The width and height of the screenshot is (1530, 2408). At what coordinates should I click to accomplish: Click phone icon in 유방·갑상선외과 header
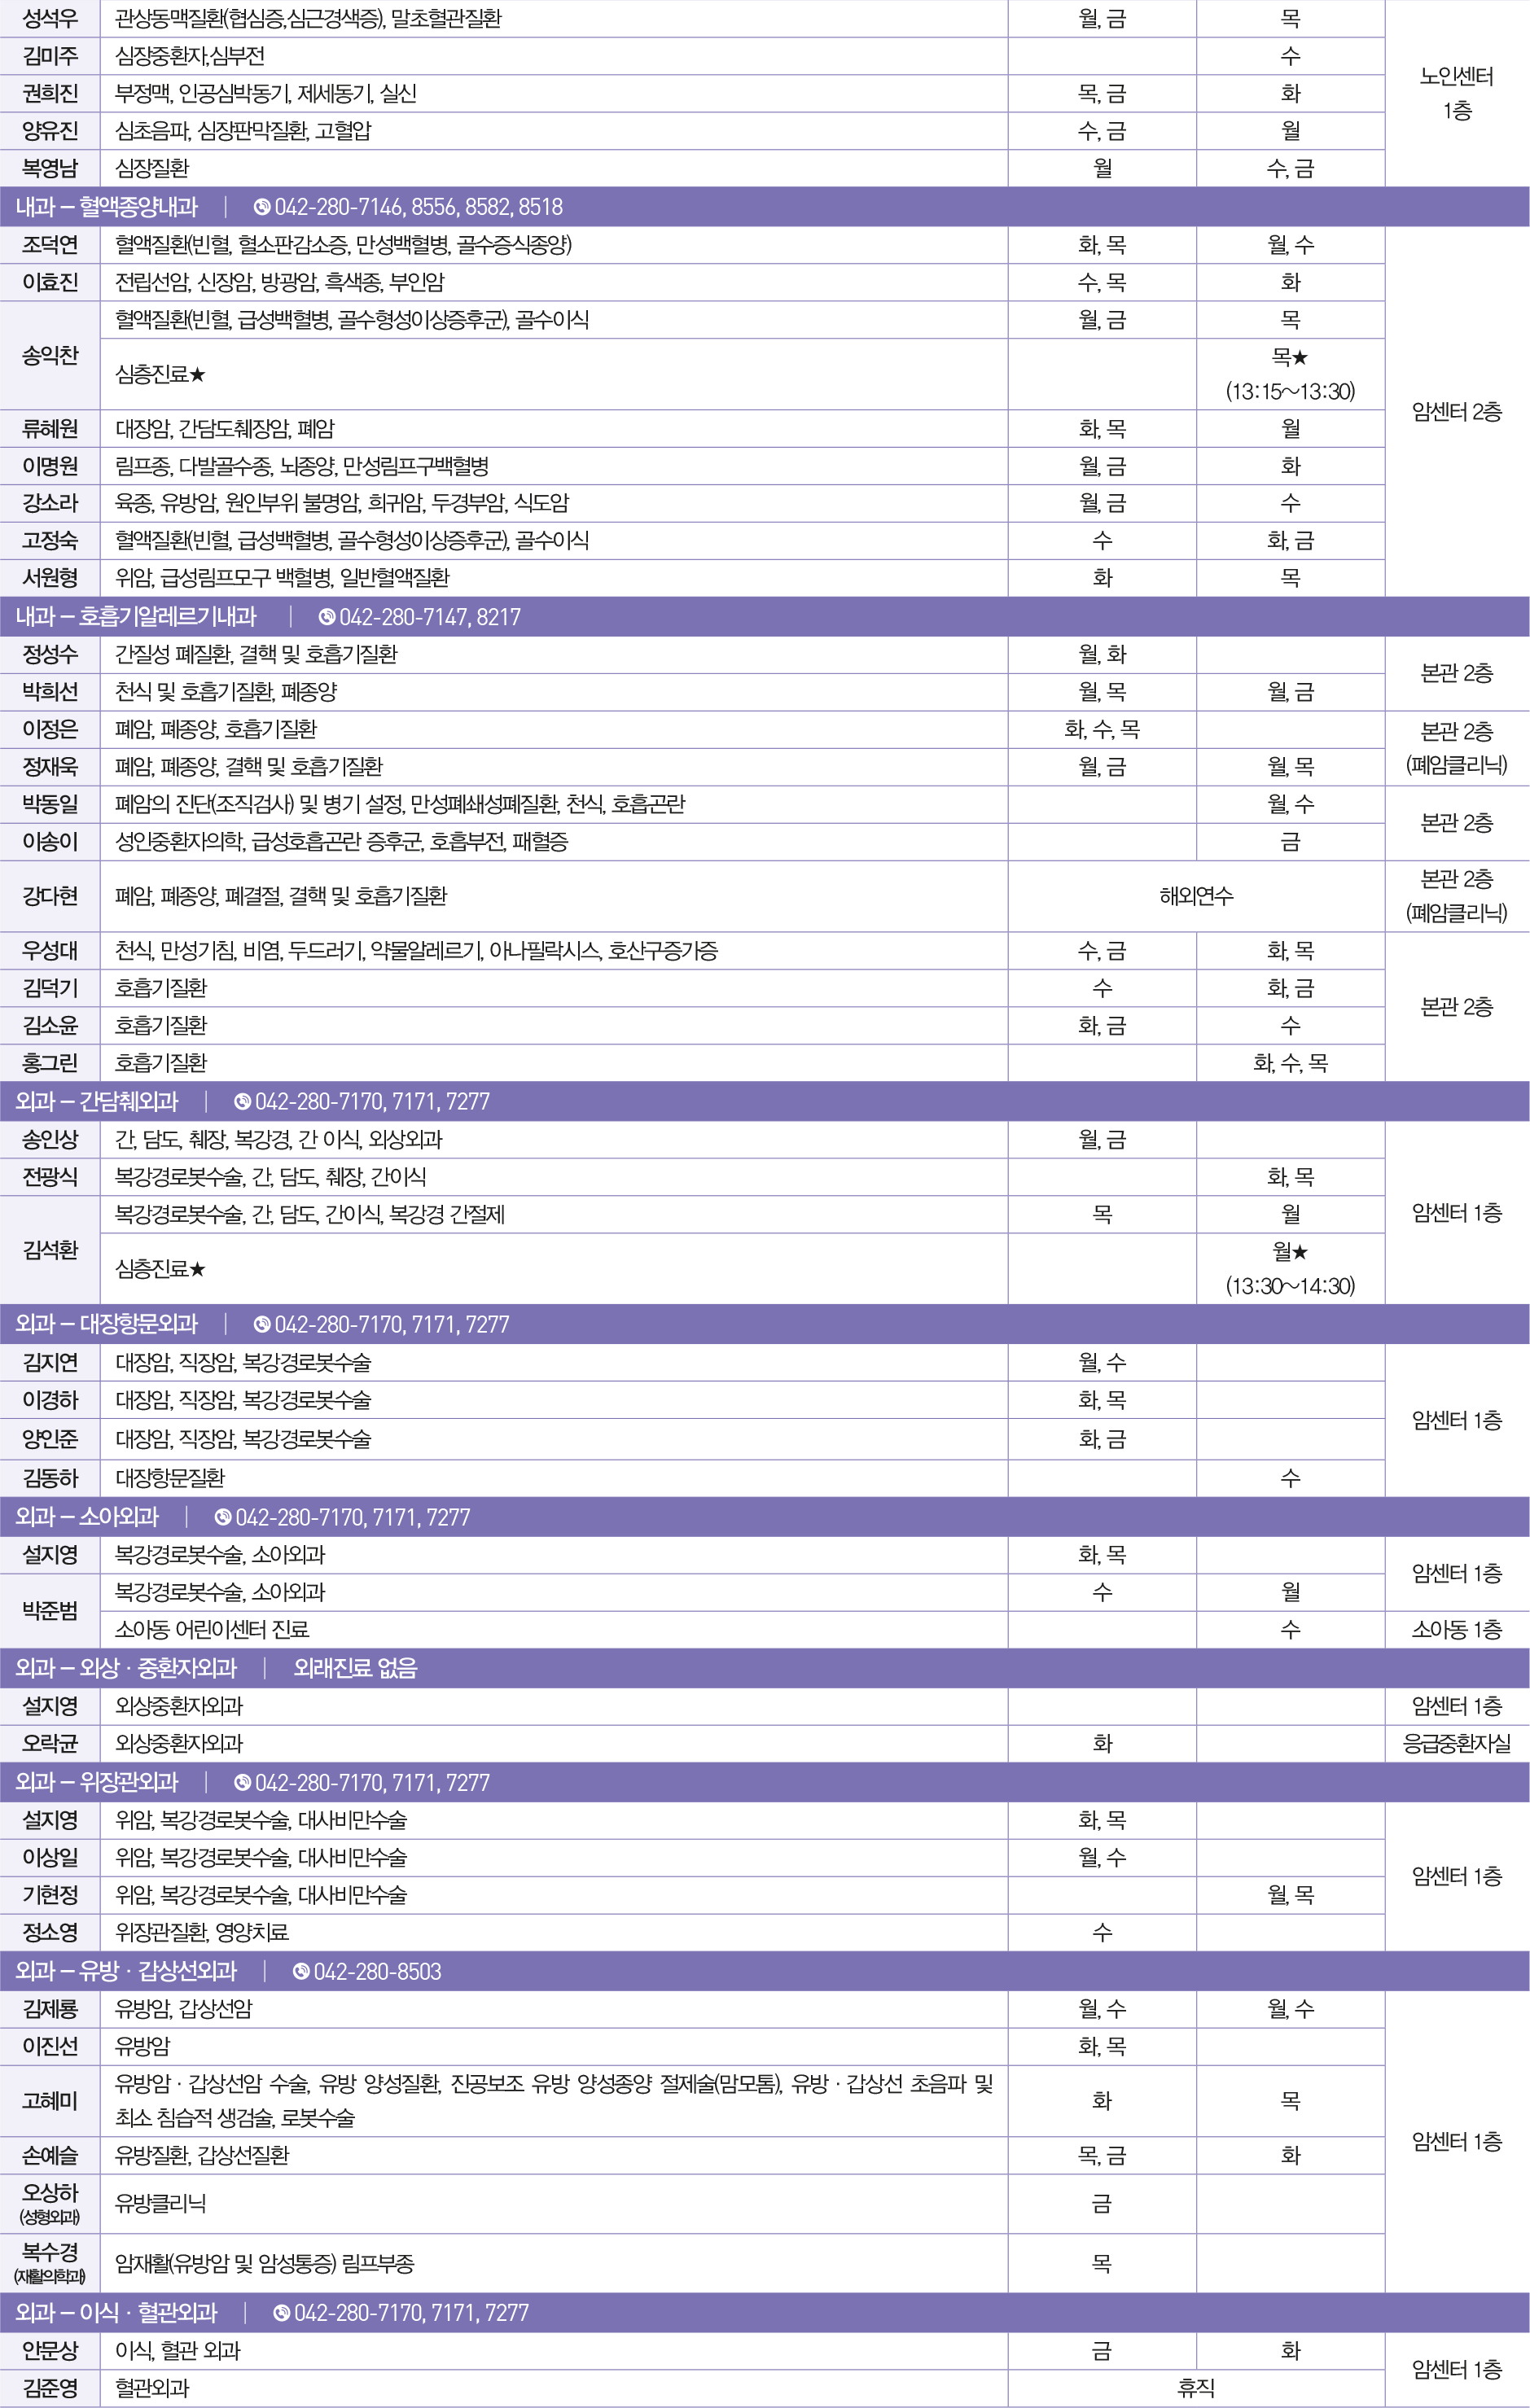tap(301, 1971)
